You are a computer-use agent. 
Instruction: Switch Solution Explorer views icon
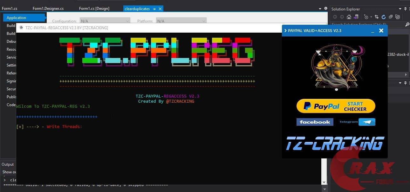(x=356, y=17)
